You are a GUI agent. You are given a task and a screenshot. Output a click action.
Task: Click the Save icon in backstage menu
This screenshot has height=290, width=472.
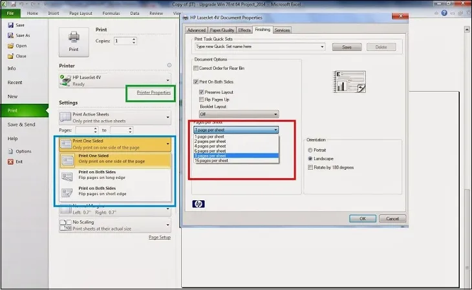[x=11, y=25]
